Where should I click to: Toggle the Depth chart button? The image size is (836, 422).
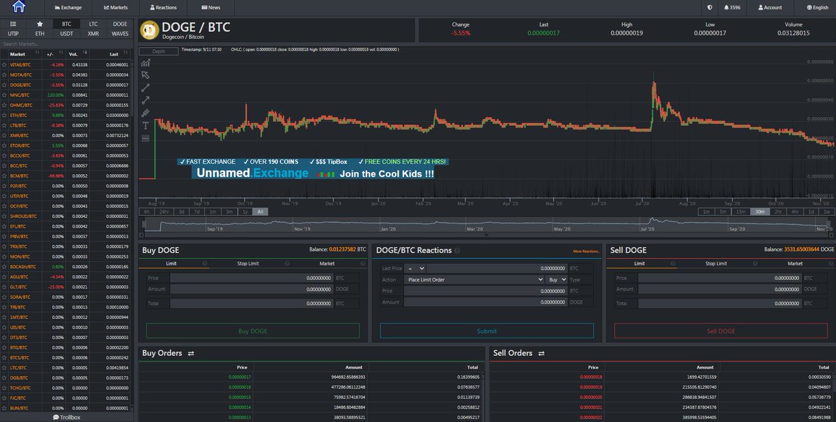coord(159,51)
